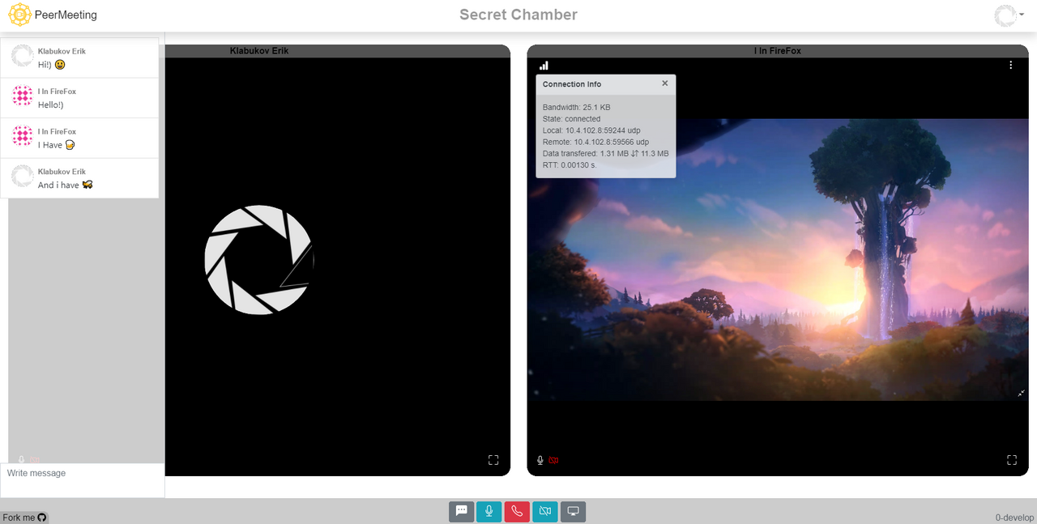This screenshot has width=1037, height=524.
Task: Focus the Write message input
Action: [x=83, y=480]
